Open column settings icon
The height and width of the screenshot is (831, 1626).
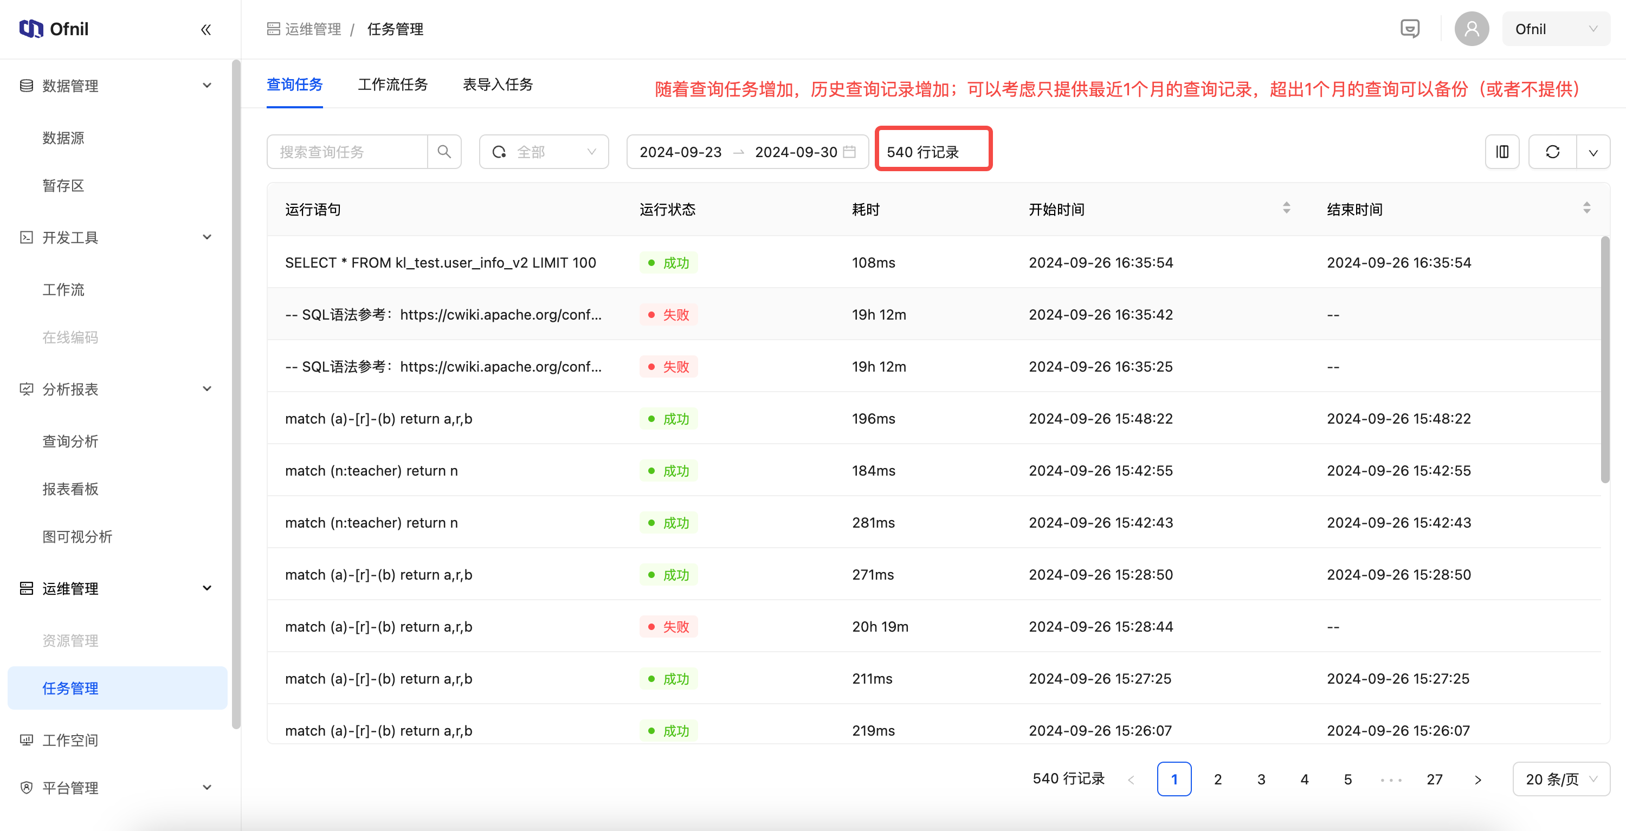point(1502,152)
